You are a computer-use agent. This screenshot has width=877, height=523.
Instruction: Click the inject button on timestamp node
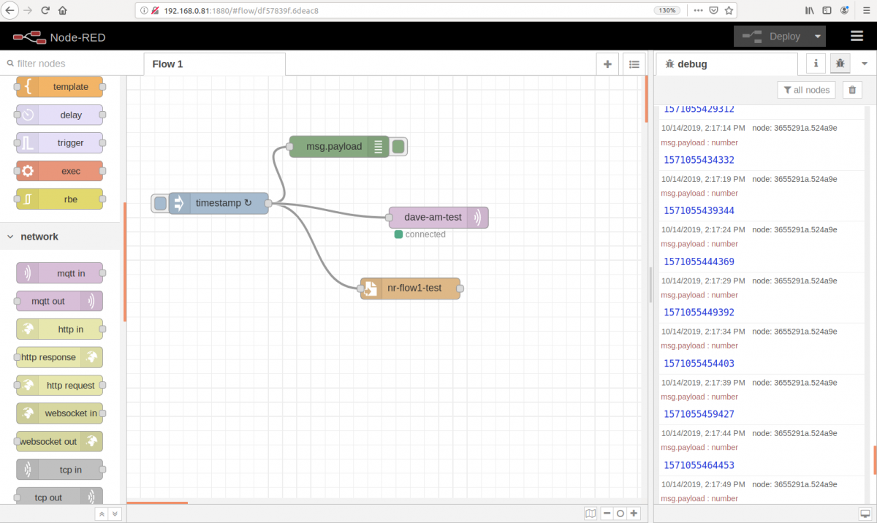pos(159,203)
